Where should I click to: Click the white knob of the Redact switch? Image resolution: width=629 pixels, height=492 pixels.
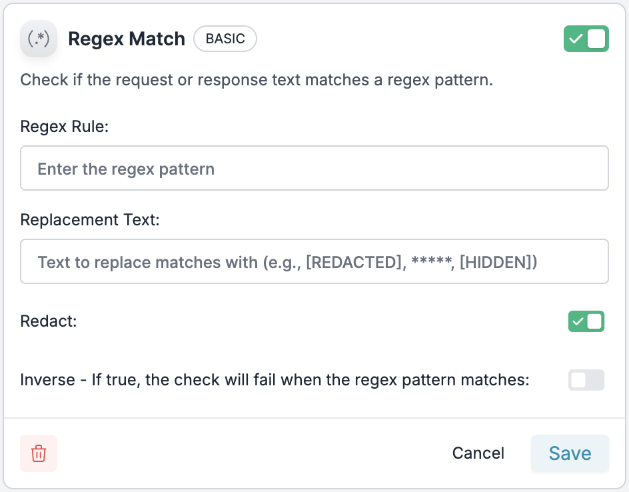pyautogui.click(x=594, y=321)
